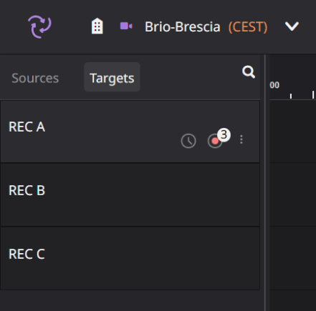This screenshot has height=311, width=316.
Task: Click the white building icon
Action: 97,26
